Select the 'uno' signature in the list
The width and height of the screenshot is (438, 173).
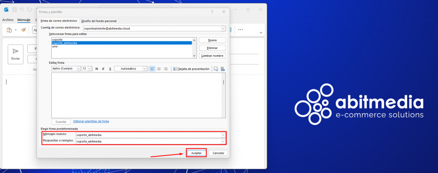click(x=55, y=46)
